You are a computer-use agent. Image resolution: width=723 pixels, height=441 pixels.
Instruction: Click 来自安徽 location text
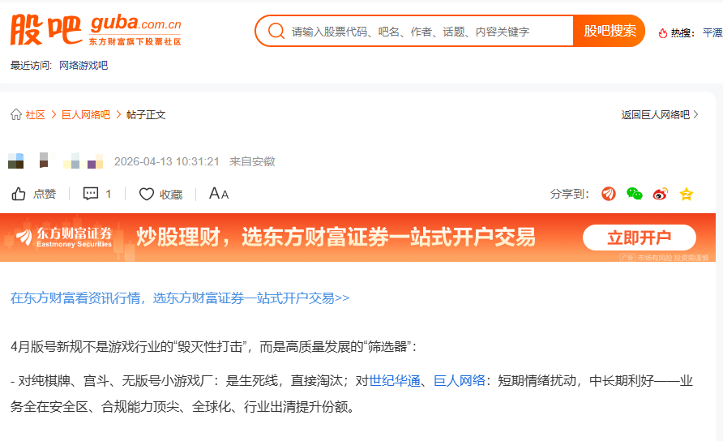point(252,161)
